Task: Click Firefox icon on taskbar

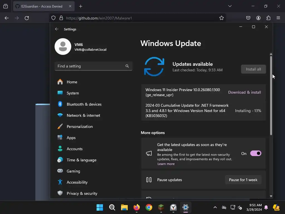Action: tap(136, 207)
